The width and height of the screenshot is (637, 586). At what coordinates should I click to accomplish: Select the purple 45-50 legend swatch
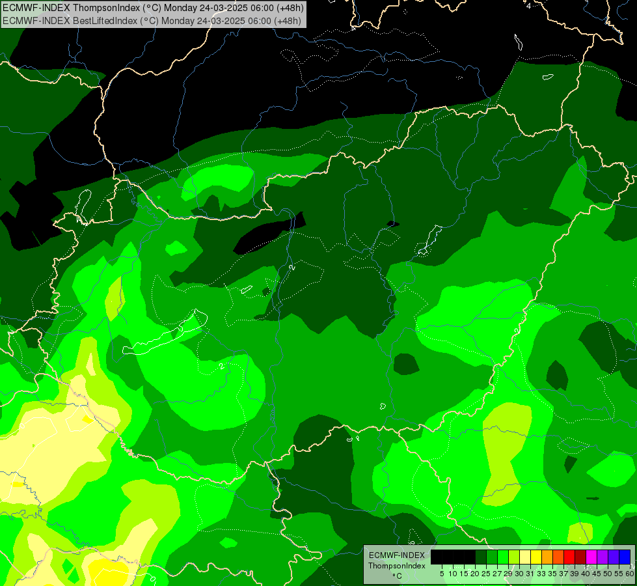click(603, 557)
